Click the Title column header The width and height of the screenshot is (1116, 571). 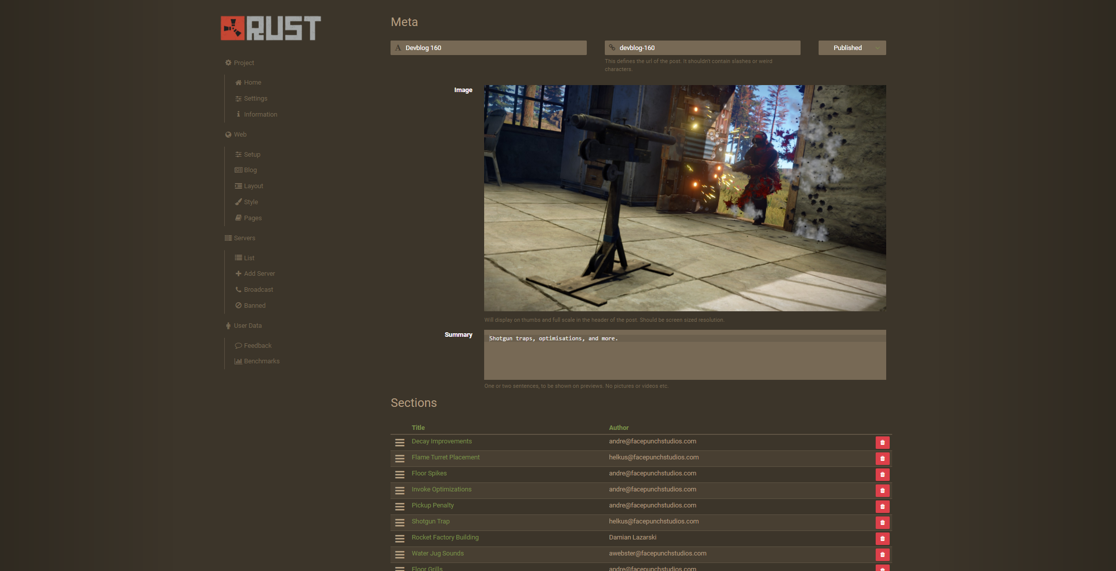[x=418, y=428]
